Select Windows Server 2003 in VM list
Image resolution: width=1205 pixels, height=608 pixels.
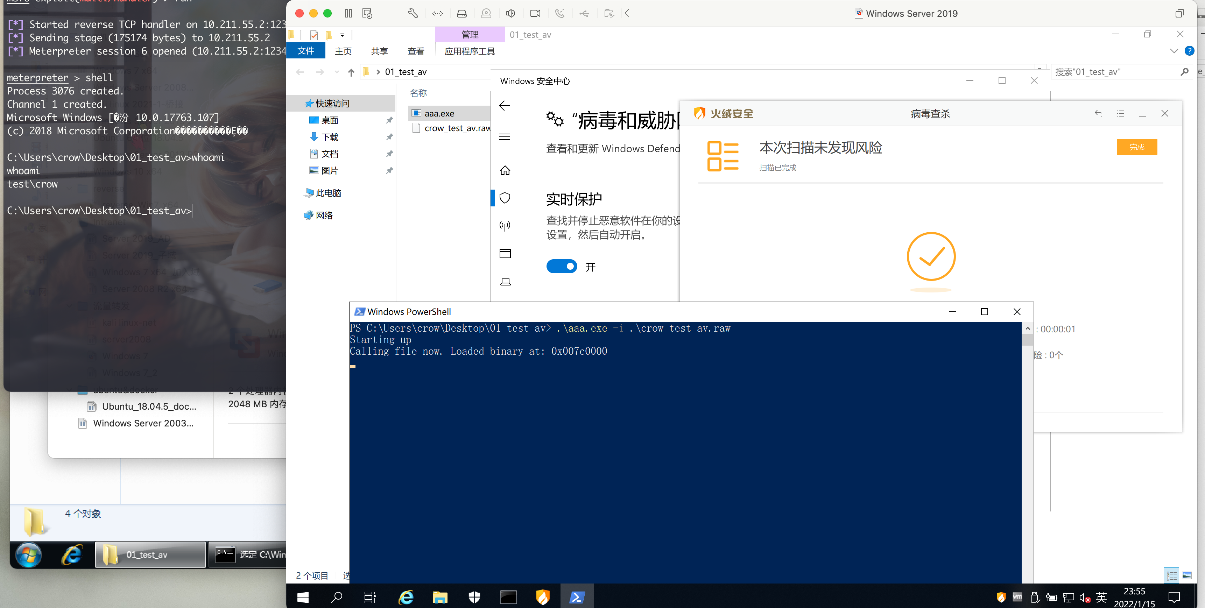136,423
